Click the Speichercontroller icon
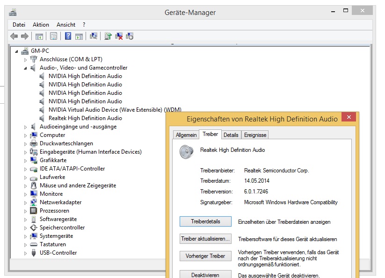The height and width of the screenshot is (278, 385). [34, 228]
